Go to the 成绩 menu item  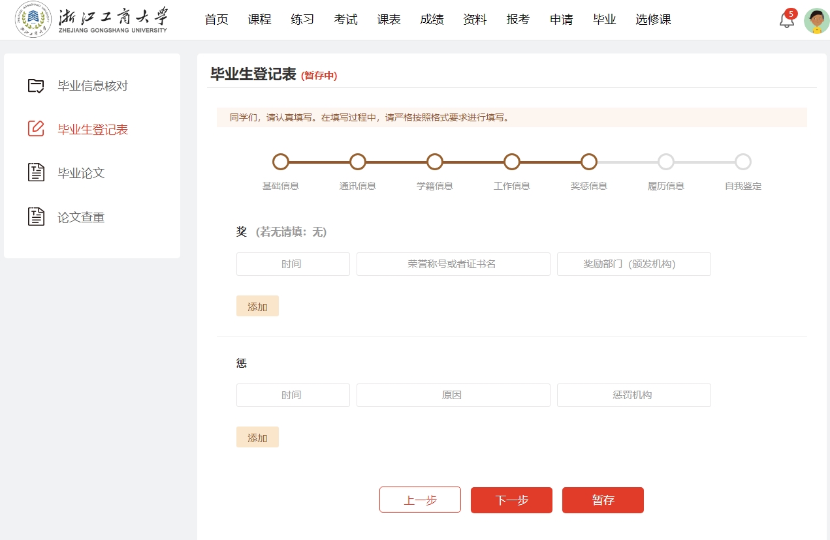point(432,20)
